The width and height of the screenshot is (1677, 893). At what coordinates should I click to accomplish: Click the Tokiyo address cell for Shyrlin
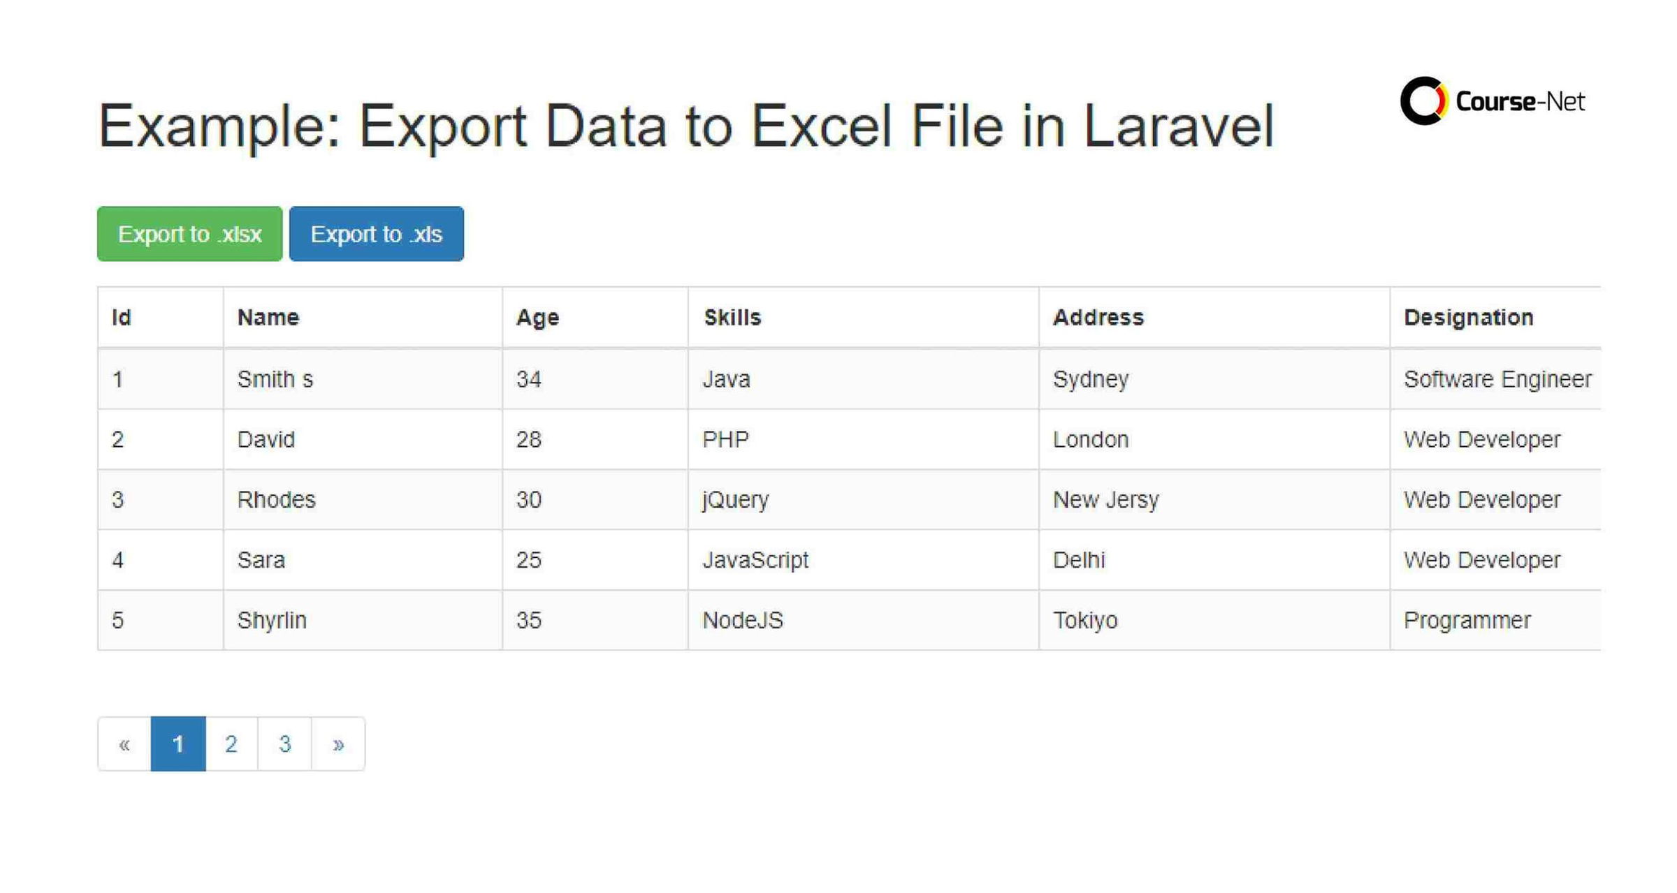point(1085,619)
